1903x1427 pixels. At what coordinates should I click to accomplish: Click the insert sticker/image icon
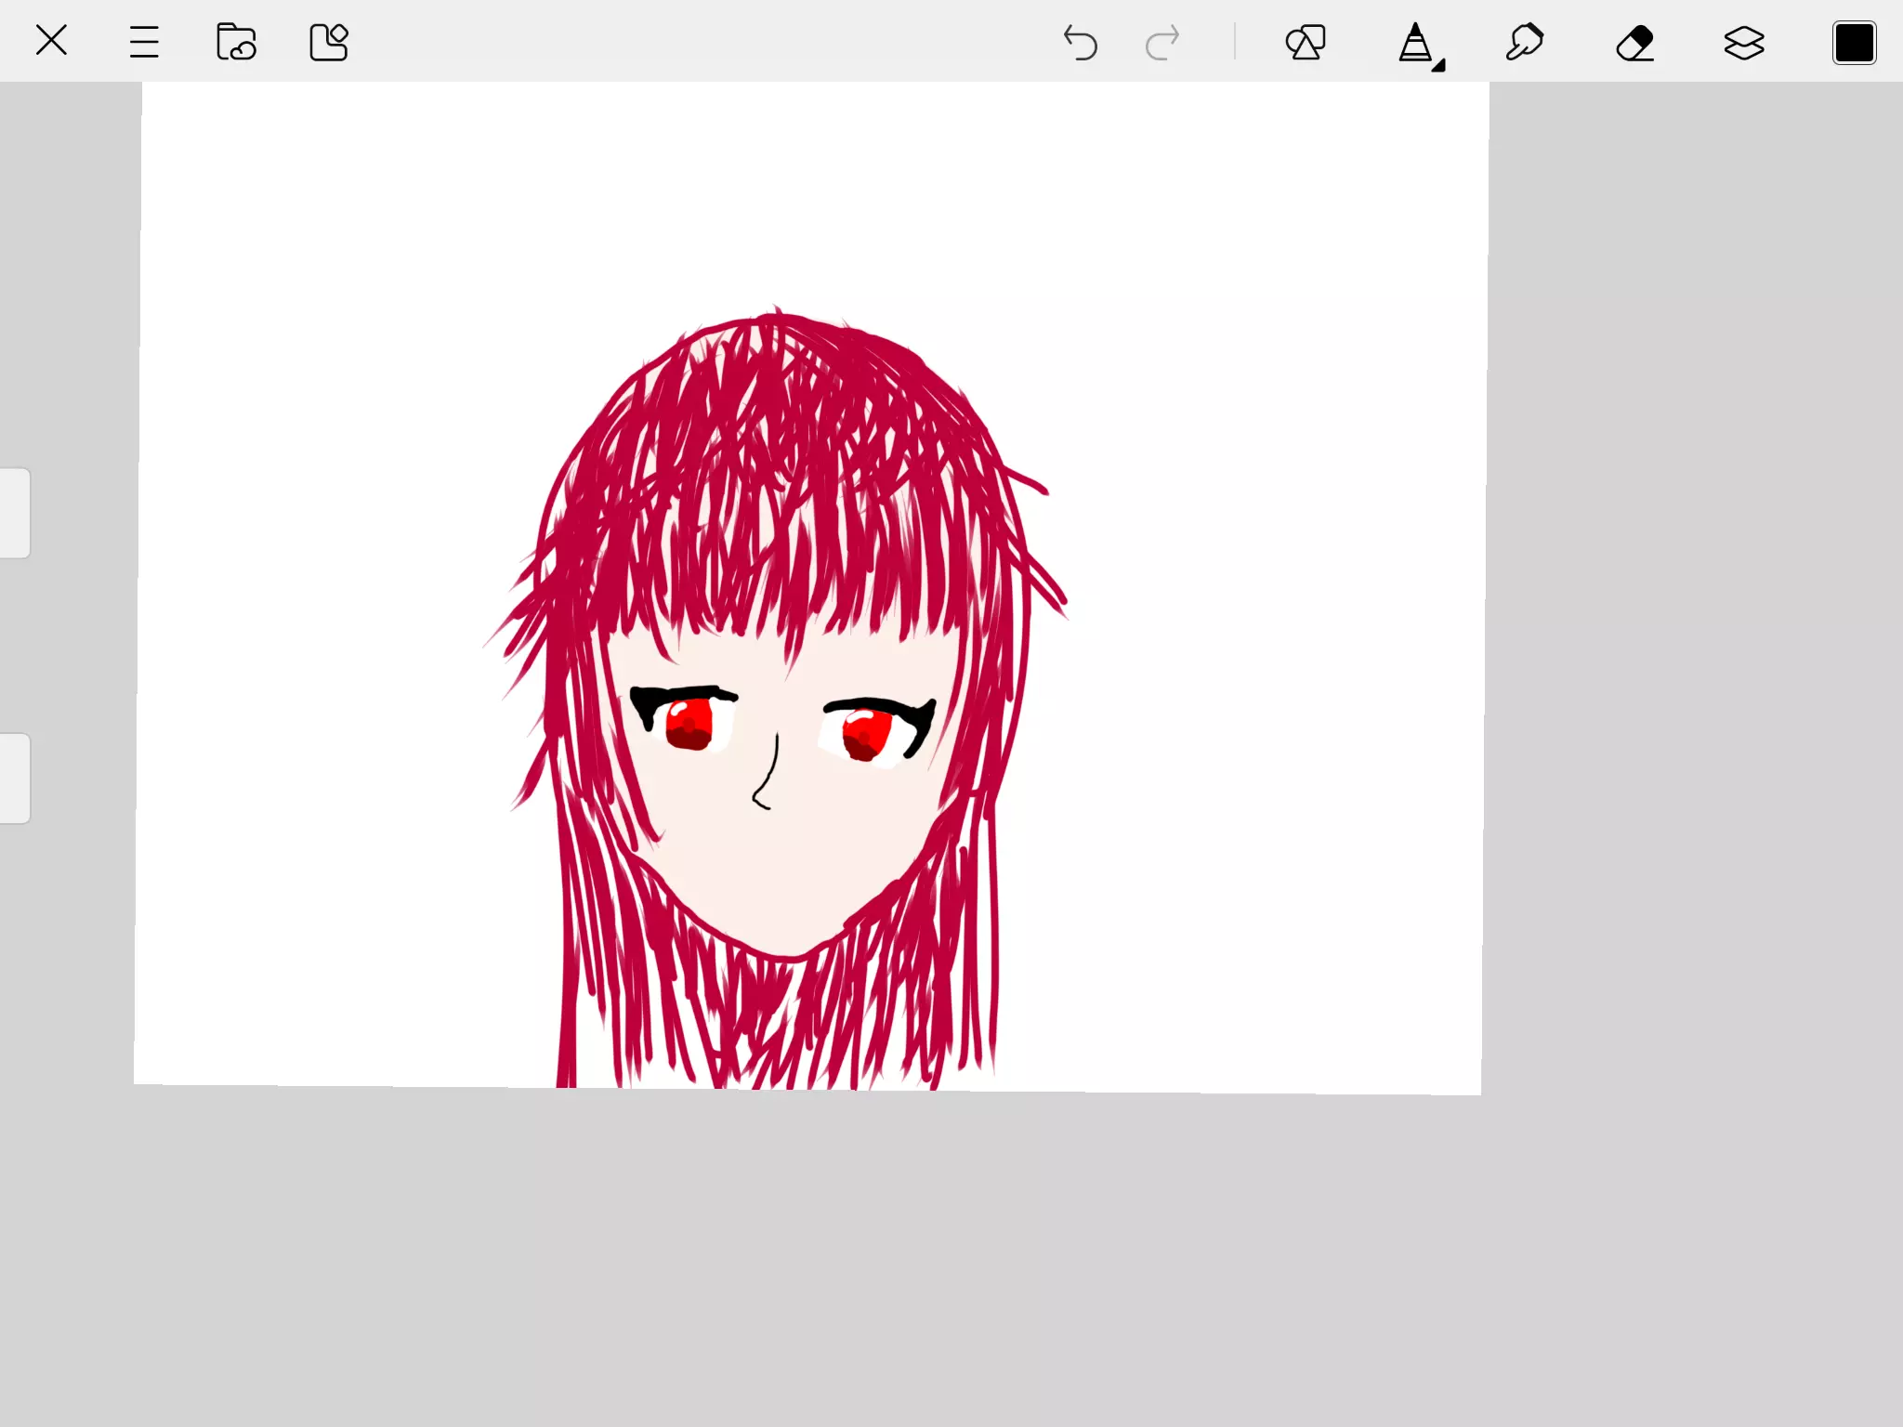click(x=328, y=42)
